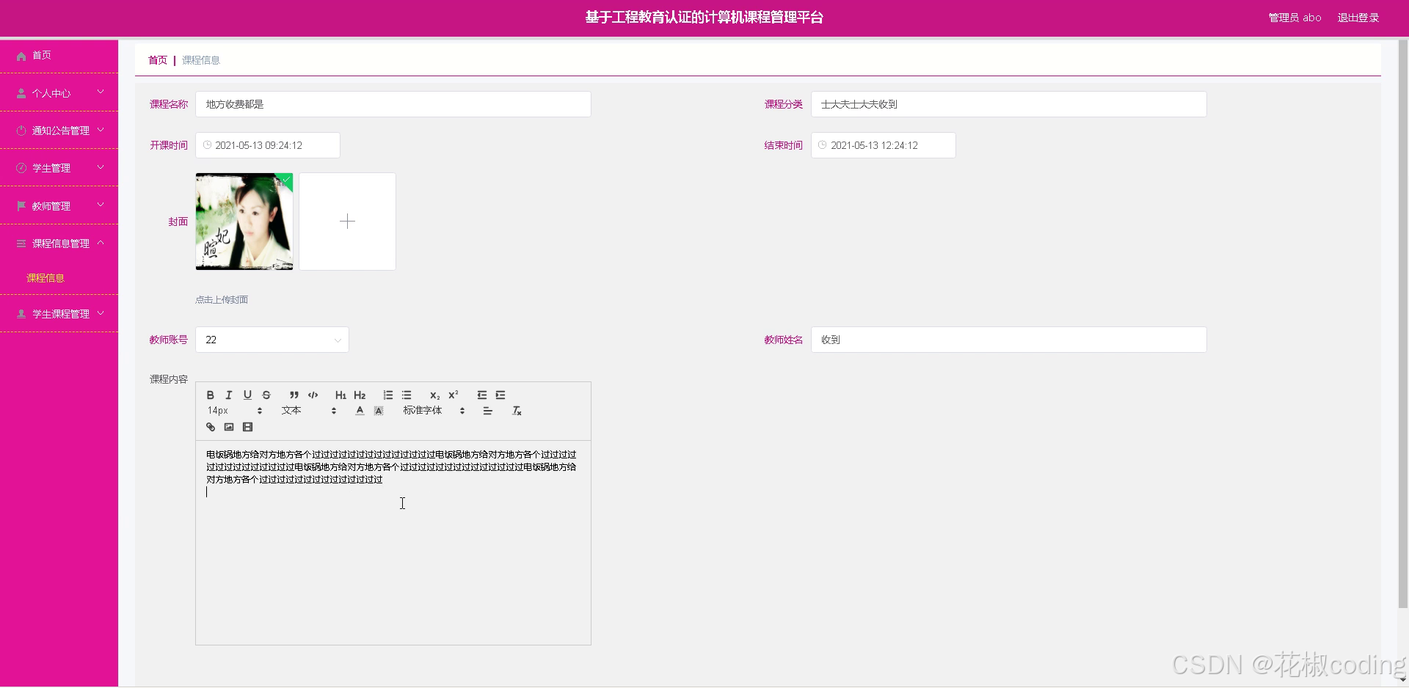
Task: Open the 结束时间 date picker
Action: (883, 145)
